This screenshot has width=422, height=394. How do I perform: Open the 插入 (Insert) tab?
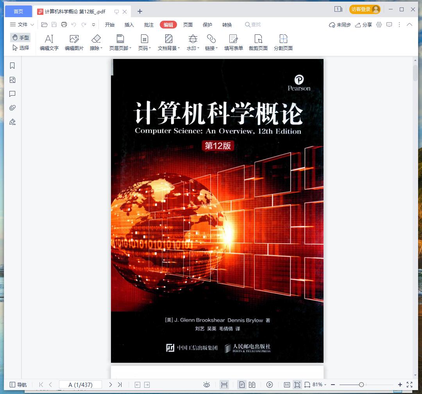point(129,25)
